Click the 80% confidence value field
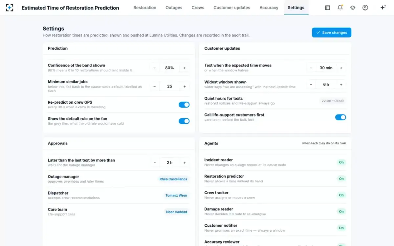The image size is (394, 246). [169, 68]
